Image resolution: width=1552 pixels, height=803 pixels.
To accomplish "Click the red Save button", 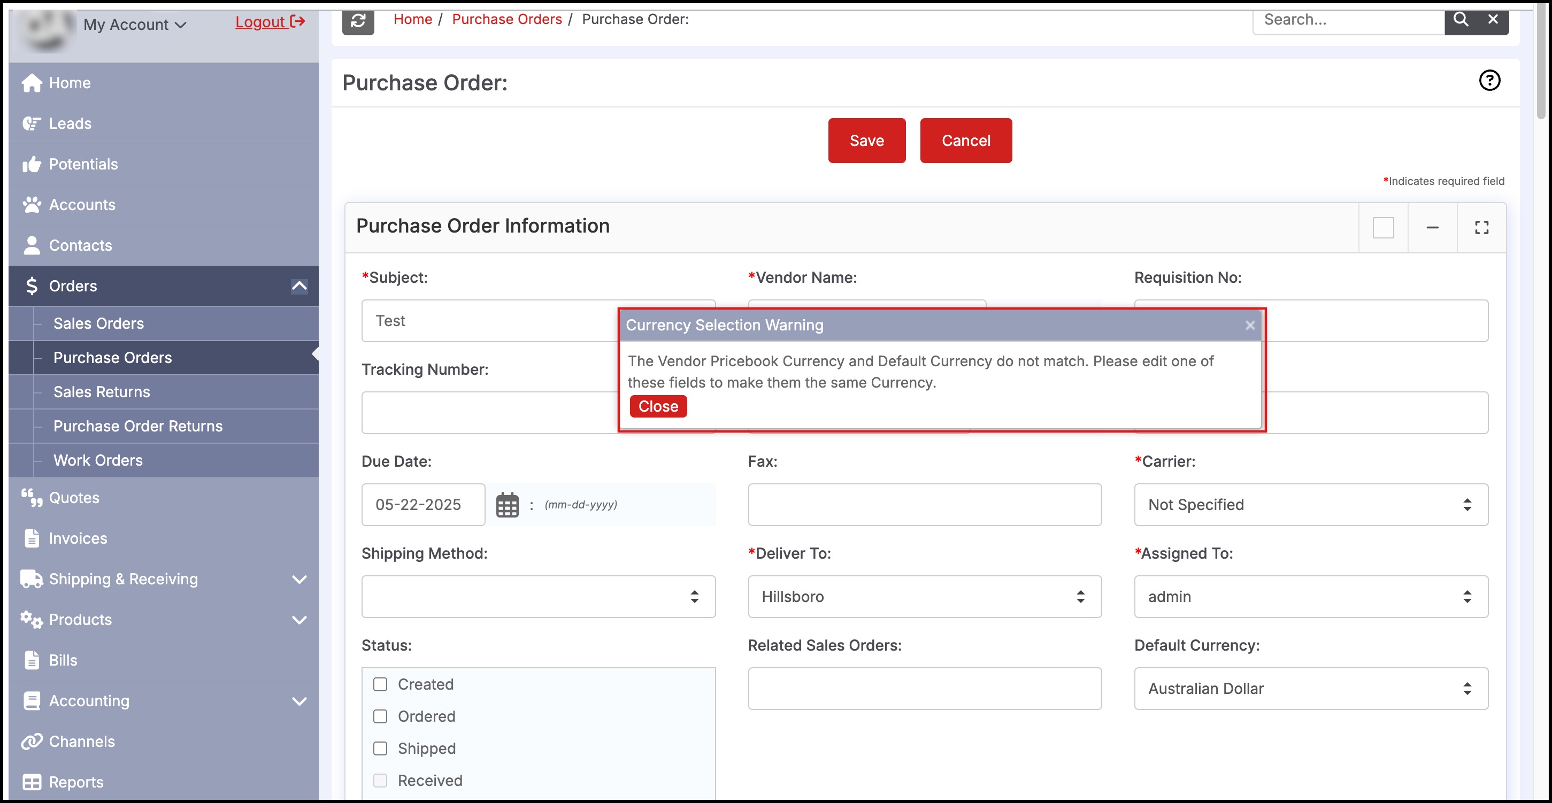I will 866,141.
